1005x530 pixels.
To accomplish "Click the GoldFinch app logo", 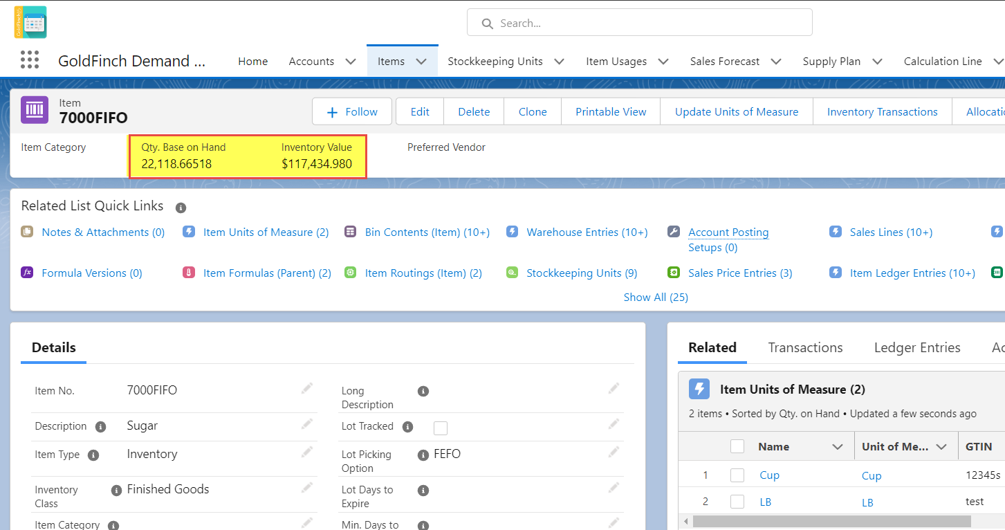I will pyautogui.click(x=30, y=22).
